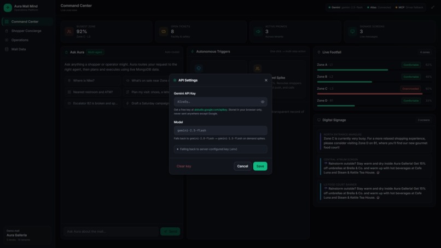Viewport: 441px width, 248px height.
Task: Click the Ask Aura panel icon
Action: pyautogui.click(x=66, y=53)
